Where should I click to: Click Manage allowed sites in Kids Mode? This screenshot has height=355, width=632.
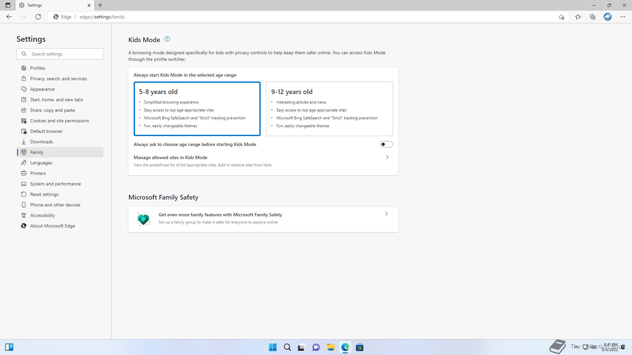[x=171, y=157]
